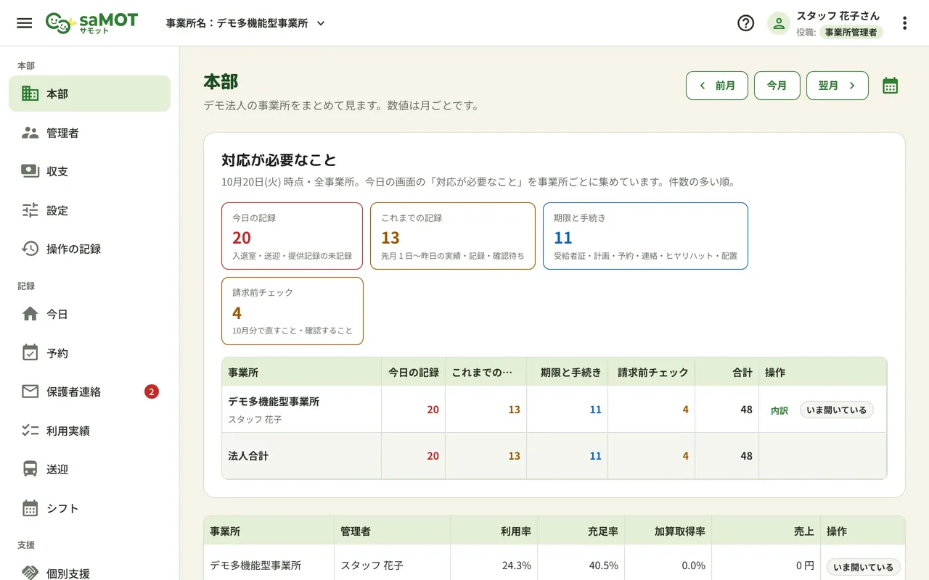Click the 事業所管理者 role badge
The width and height of the screenshot is (929, 580).
(851, 32)
